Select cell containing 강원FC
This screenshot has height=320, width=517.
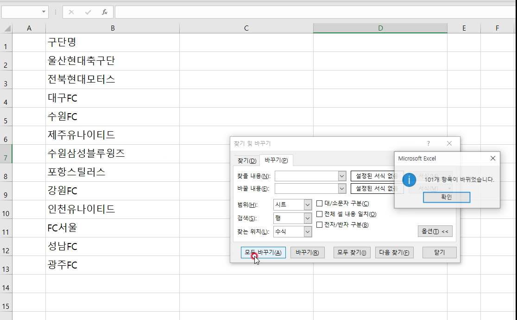tap(113, 191)
